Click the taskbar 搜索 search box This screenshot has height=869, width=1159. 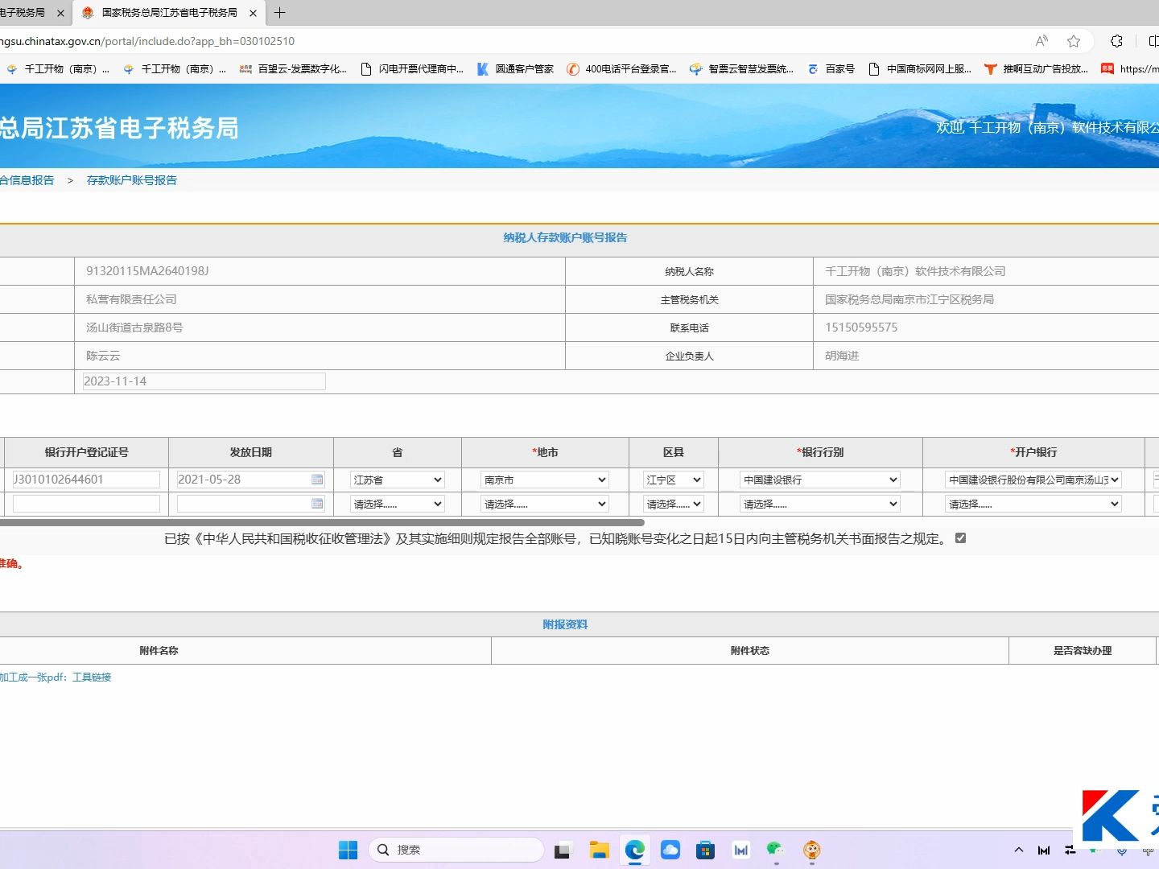[456, 850]
